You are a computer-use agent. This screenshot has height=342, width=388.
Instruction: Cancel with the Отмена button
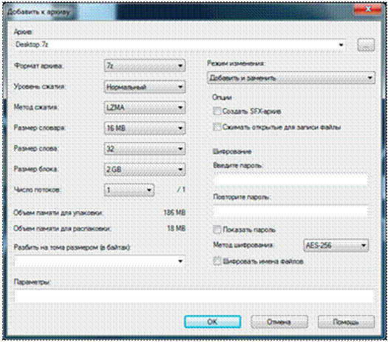coord(279,322)
